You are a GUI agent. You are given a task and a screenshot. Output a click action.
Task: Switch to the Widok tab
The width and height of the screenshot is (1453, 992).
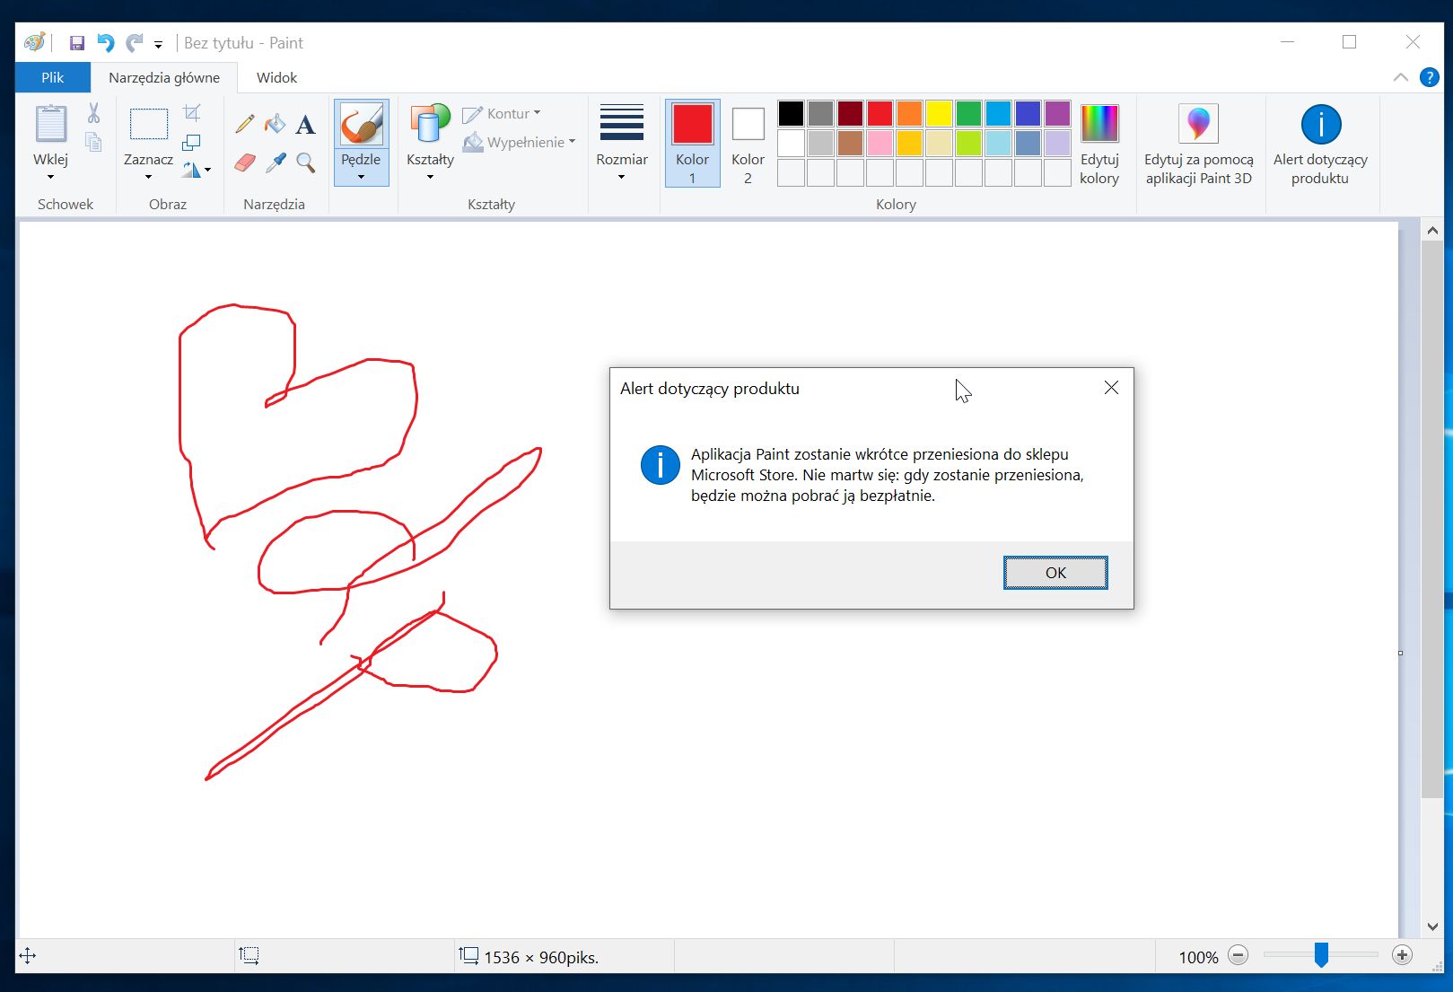click(276, 77)
